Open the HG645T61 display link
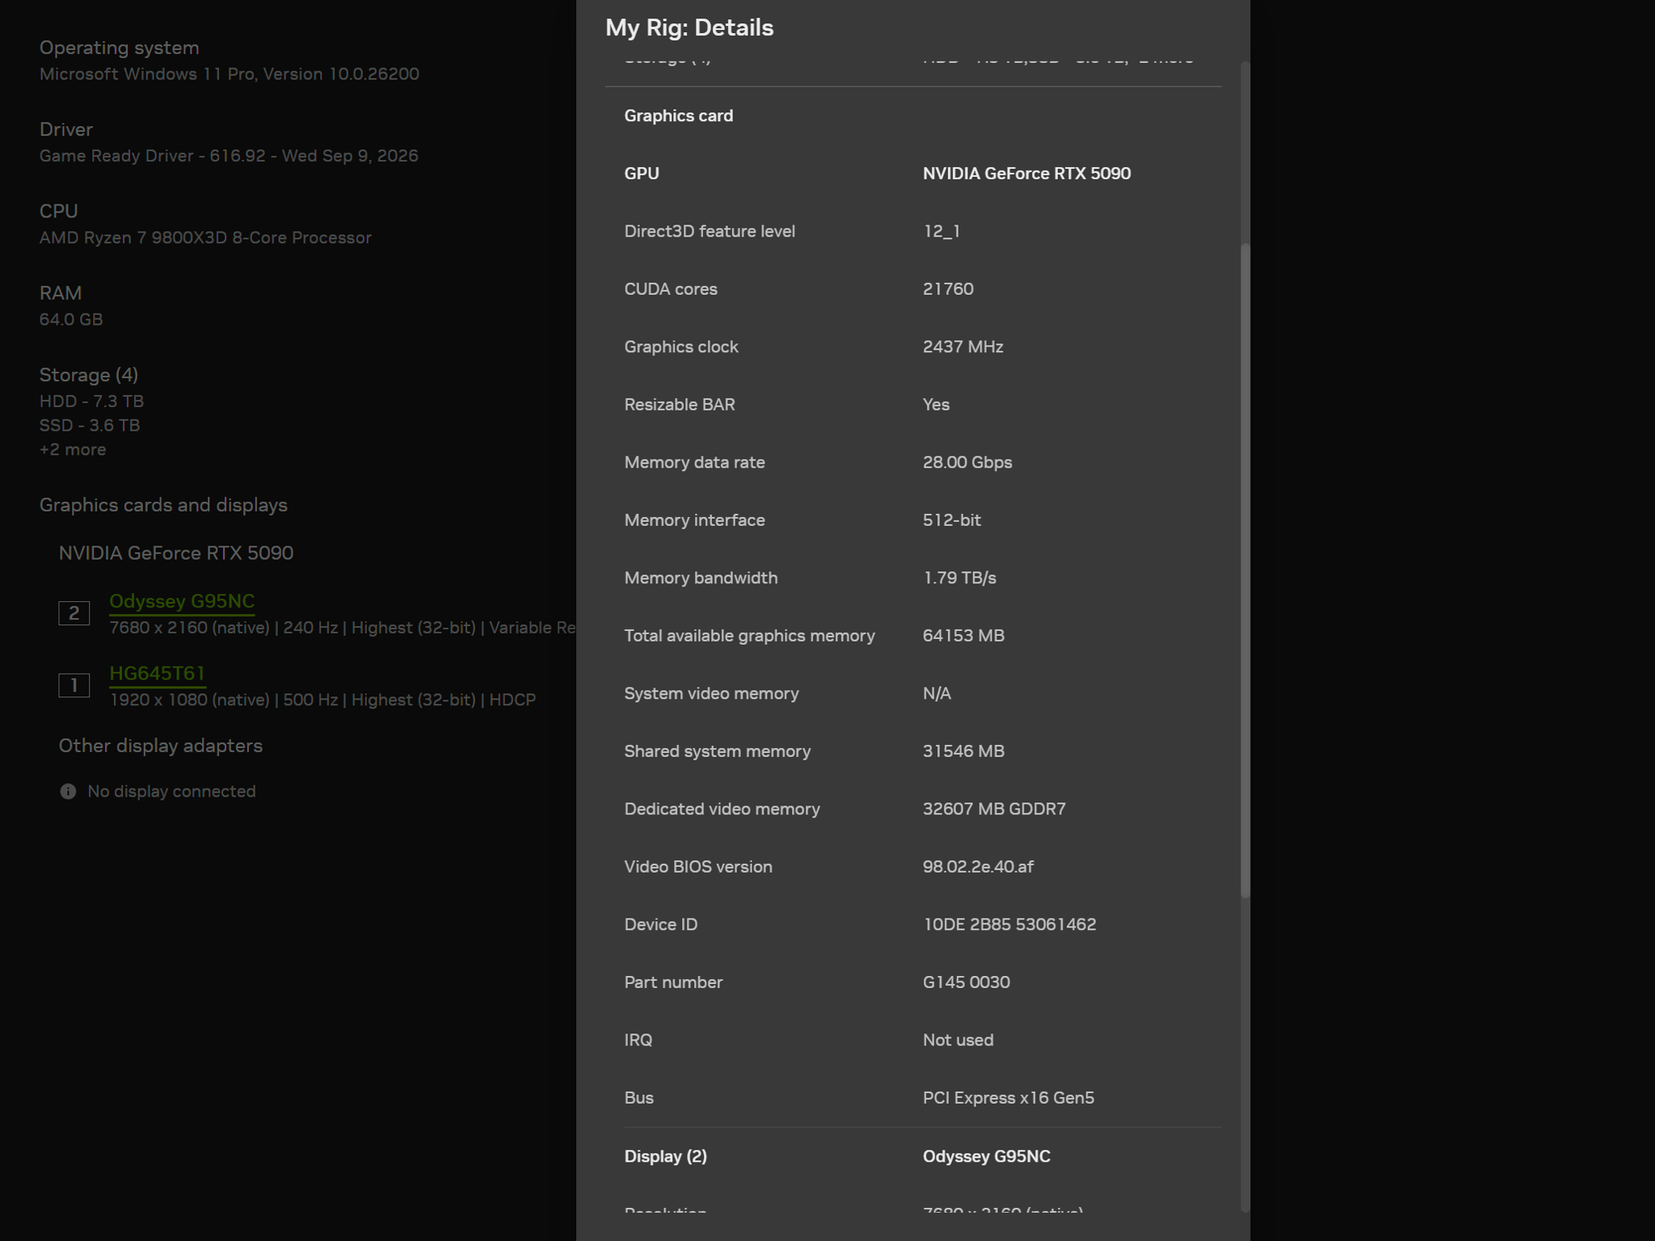The width and height of the screenshot is (1655, 1241). pos(158,673)
